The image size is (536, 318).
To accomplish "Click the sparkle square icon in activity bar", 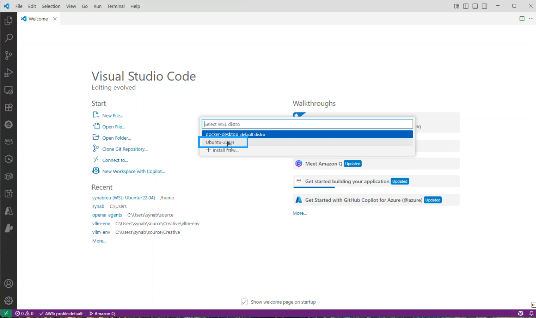I will [8, 194].
